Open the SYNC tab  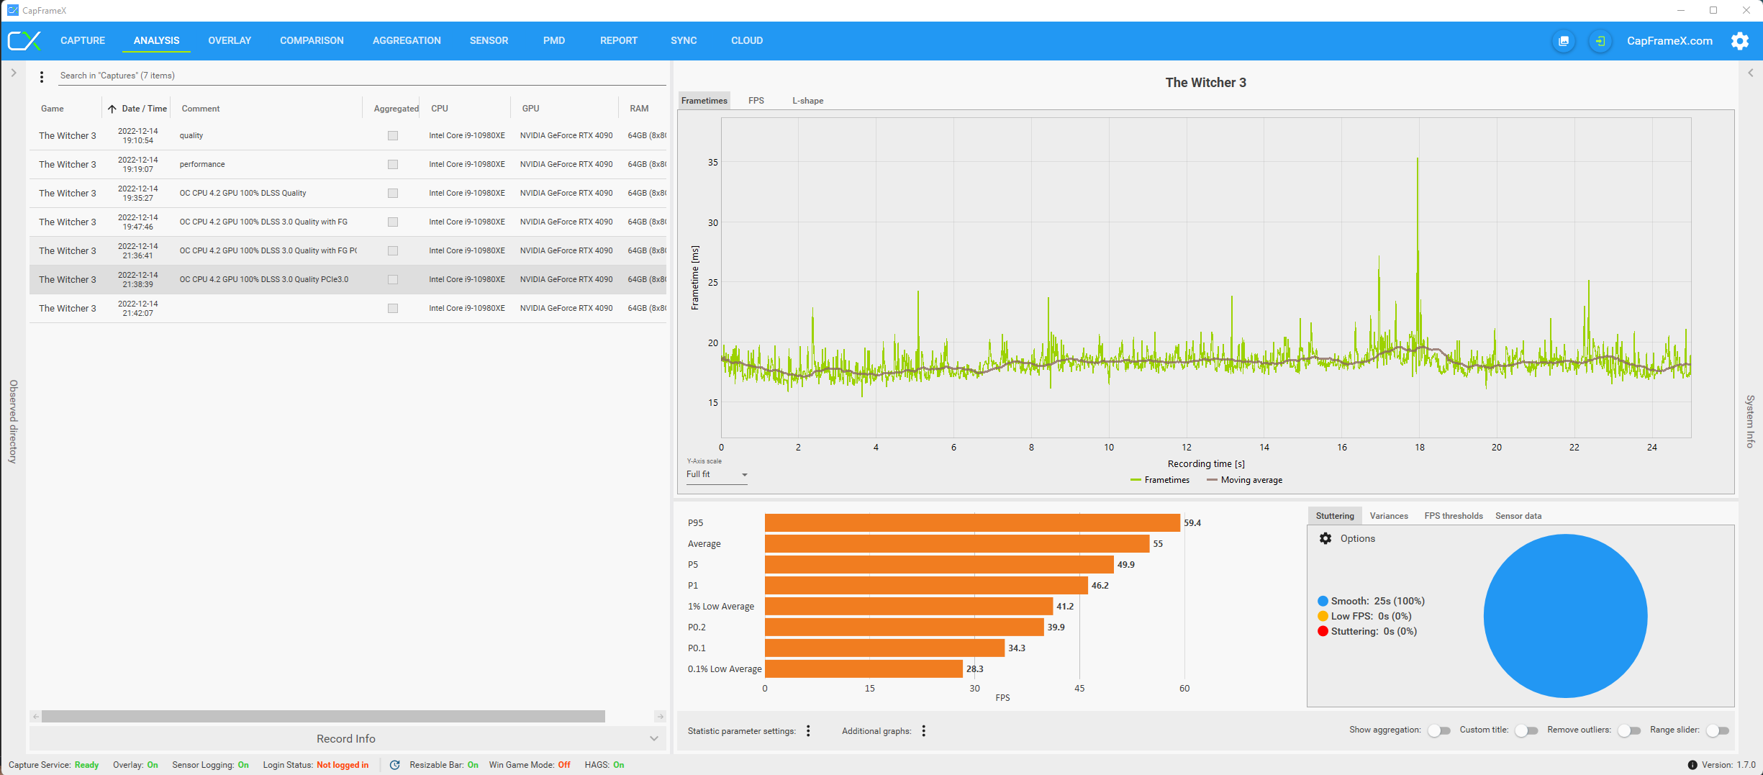pyautogui.click(x=684, y=40)
